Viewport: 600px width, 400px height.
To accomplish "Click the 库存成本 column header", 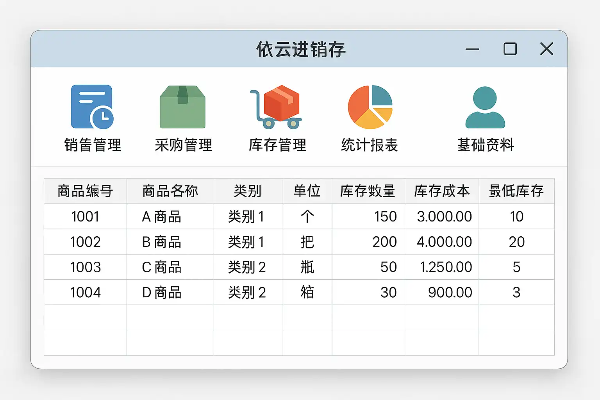I will point(442,191).
